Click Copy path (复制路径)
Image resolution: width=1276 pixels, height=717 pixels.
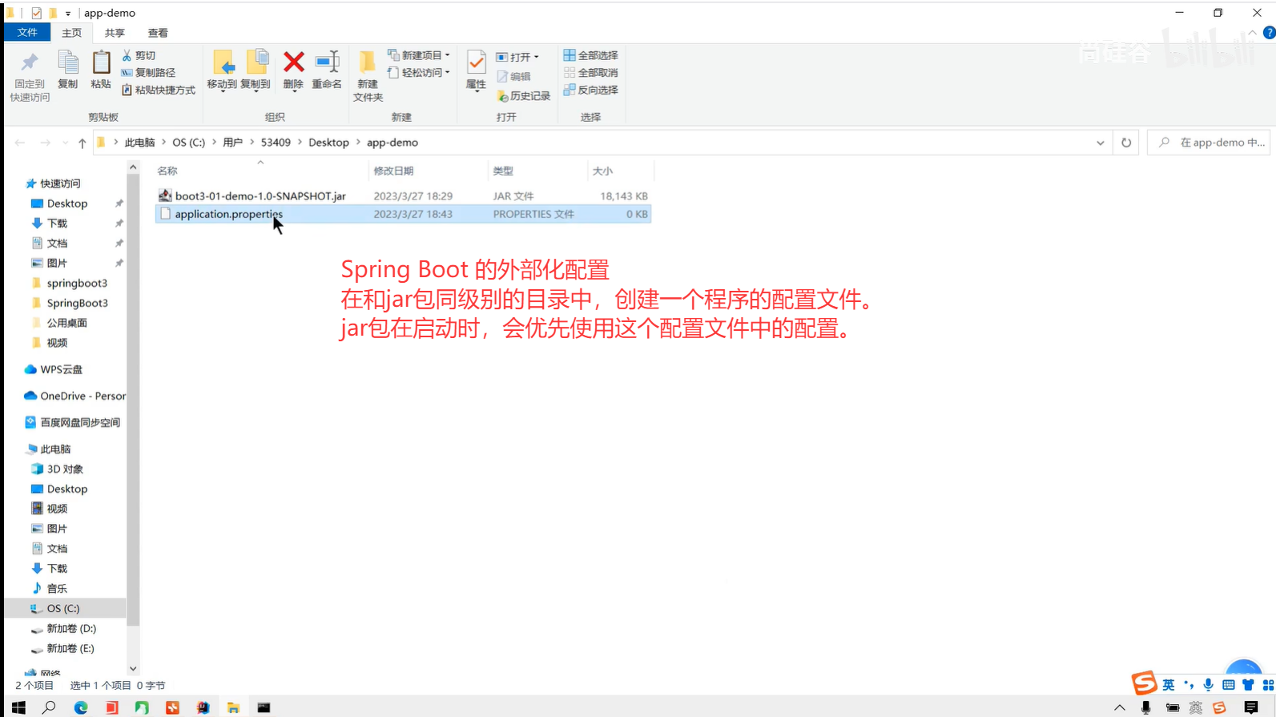[148, 72]
